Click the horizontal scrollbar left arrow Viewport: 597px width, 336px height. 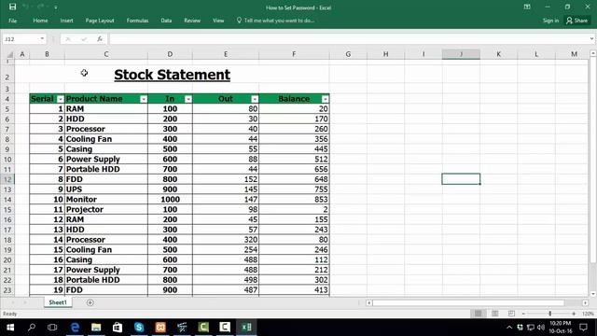pyautogui.click(x=369, y=302)
